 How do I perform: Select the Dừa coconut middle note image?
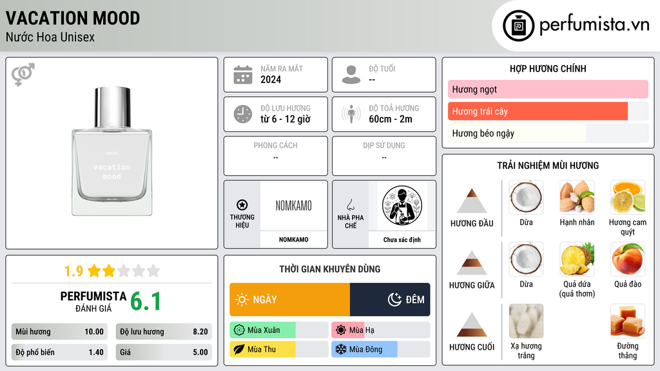tap(526, 259)
